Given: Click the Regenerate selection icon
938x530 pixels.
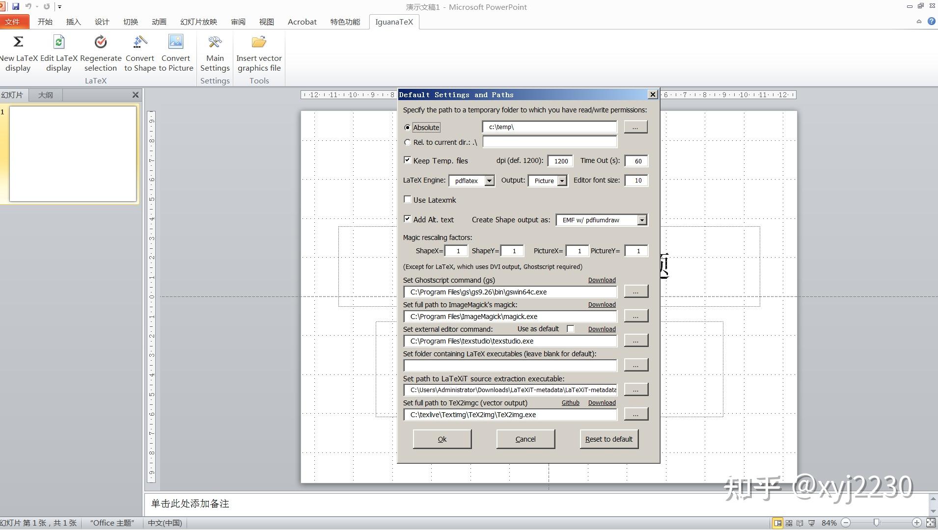Looking at the screenshot, I should click(x=101, y=42).
